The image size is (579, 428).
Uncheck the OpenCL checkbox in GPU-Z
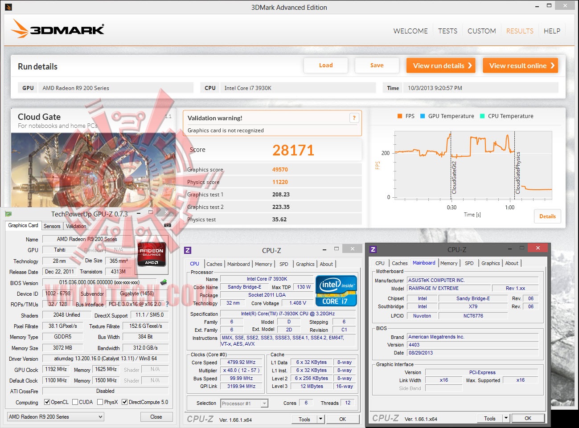pos(47,402)
